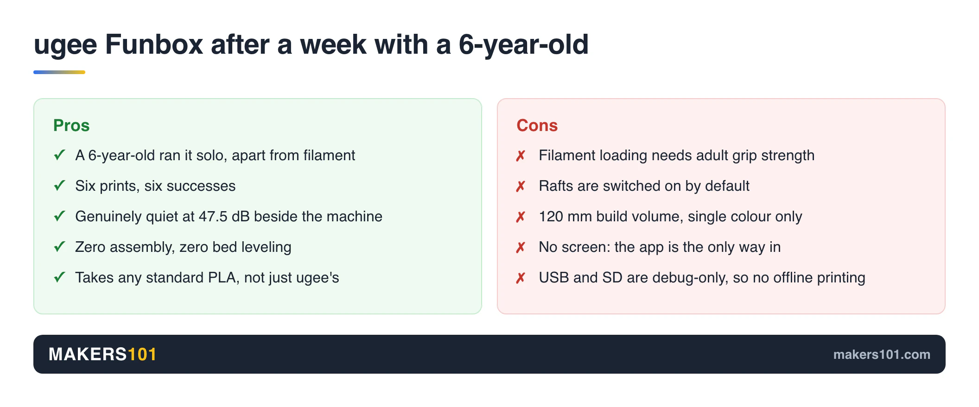Screen dimensions: 979x407
Task: Select the green Pros heading
Action: pyautogui.click(x=71, y=125)
